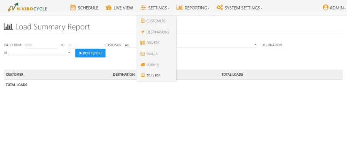Select Destinations from Settings menu
The height and width of the screenshot is (160, 347).
tap(158, 32)
